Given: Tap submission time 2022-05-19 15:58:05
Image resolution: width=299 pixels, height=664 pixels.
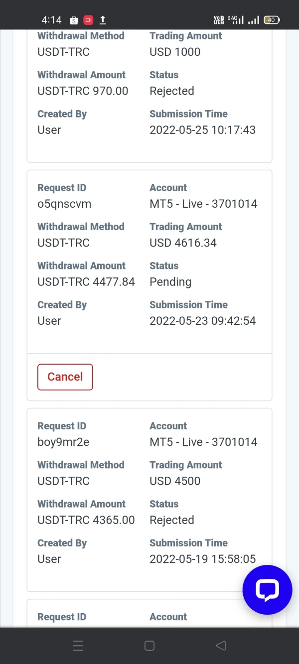Looking at the screenshot, I should pos(202,559).
